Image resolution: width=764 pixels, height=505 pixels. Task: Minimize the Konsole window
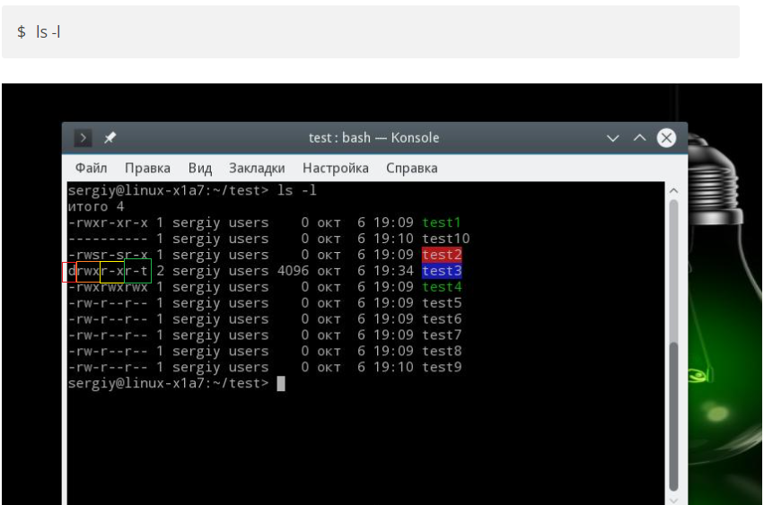coord(613,138)
